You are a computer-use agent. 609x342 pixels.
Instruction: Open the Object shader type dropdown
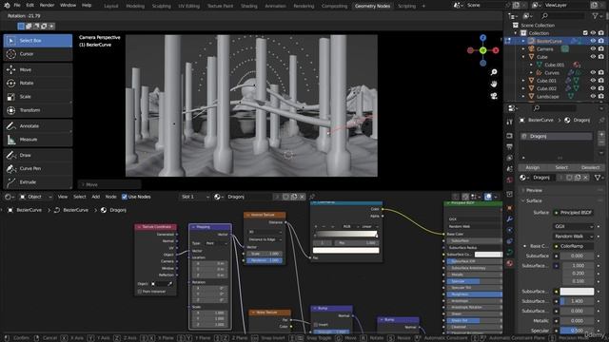click(x=36, y=197)
